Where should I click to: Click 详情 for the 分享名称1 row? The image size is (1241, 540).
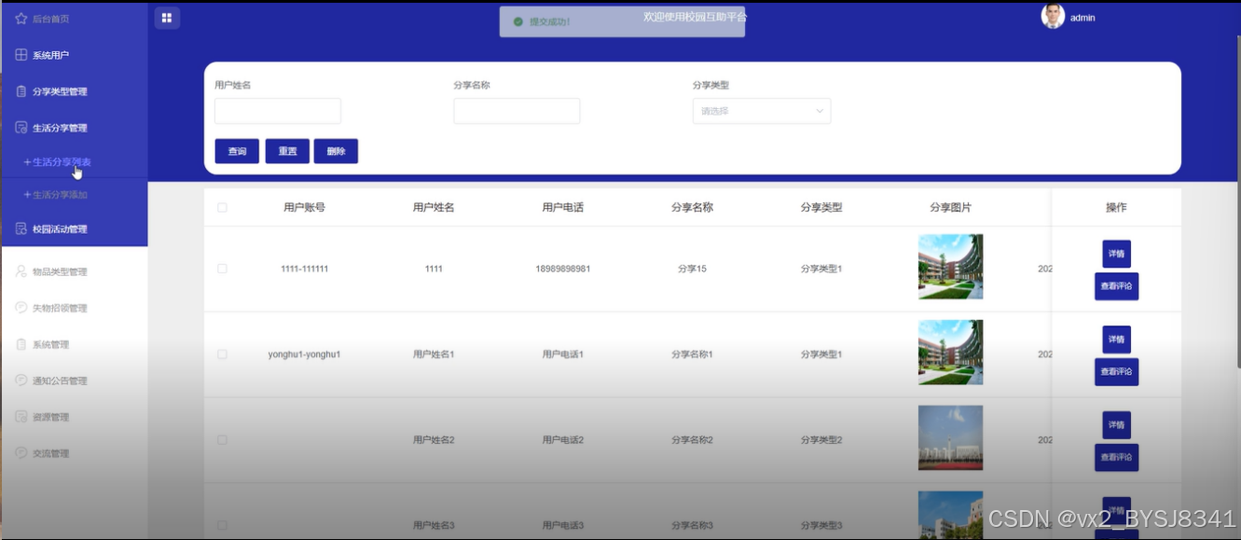tap(1116, 339)
